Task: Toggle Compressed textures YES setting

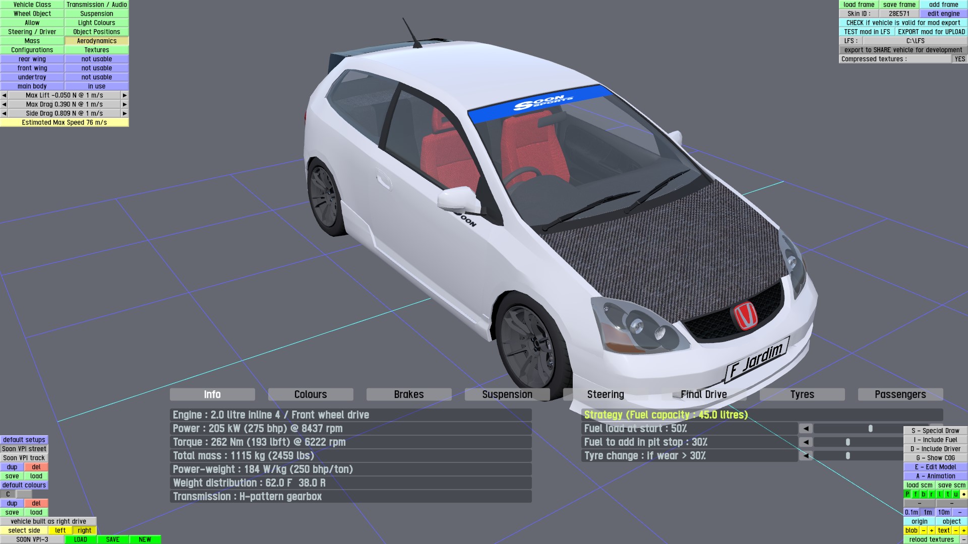Action: point(959,59)
